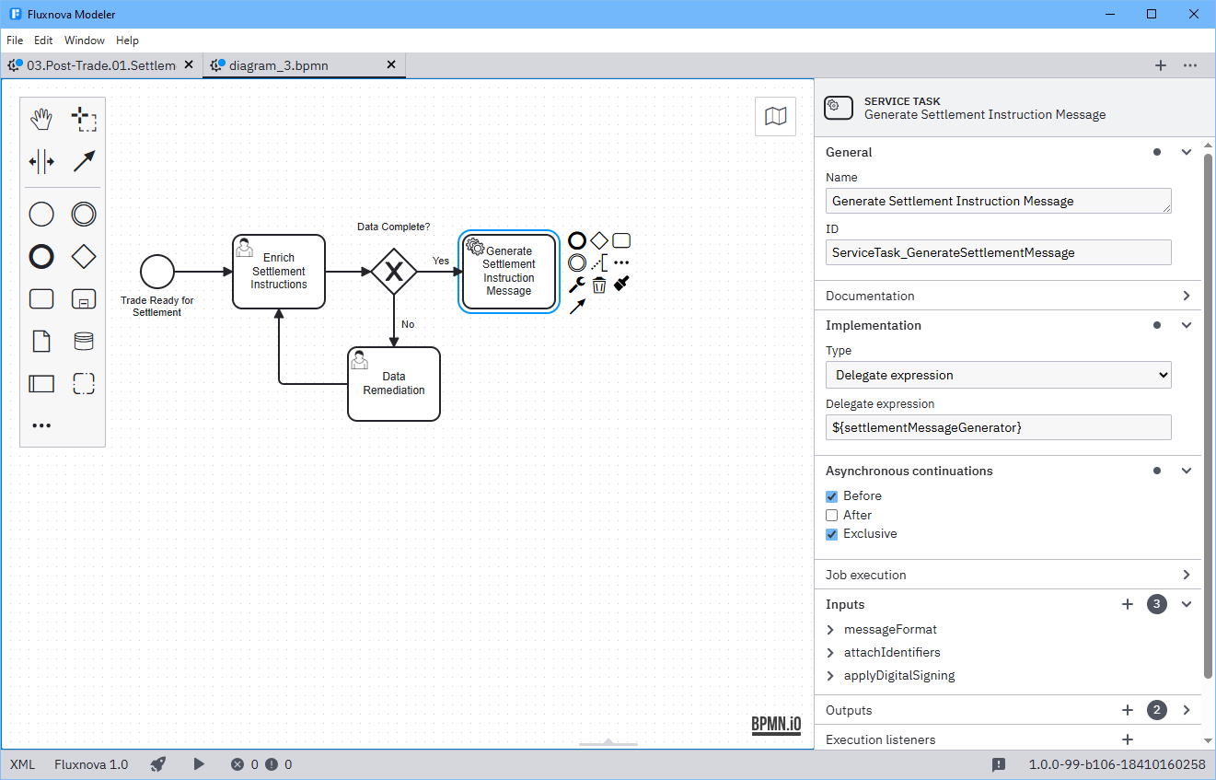Image resolution: width=1216 pixels, height=780 pixels.
Task: Open the implementation Type dropdown
Action: (x=998, y=375)
